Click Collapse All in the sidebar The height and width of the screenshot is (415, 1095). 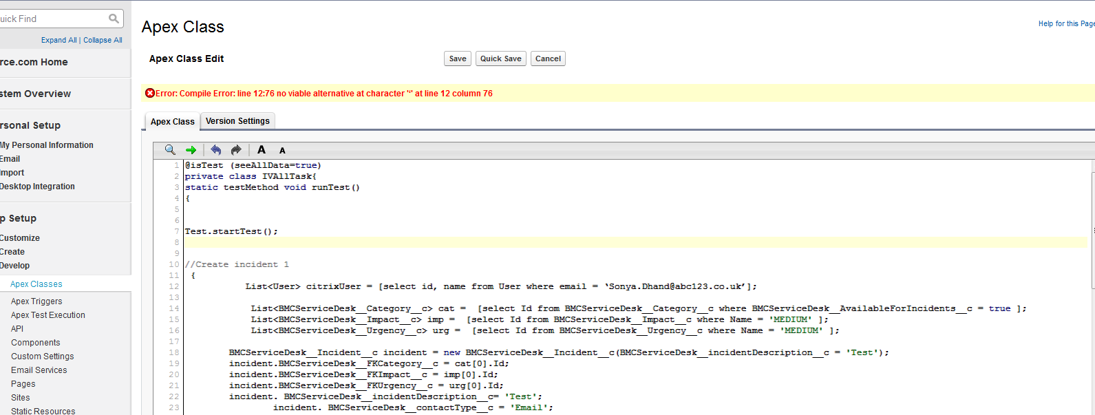pyautogui.click(x=103, y=40)
